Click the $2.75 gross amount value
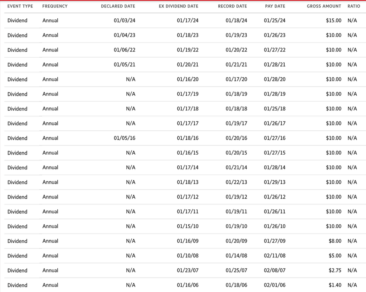 pyautogui.click(x=335, y=270)
